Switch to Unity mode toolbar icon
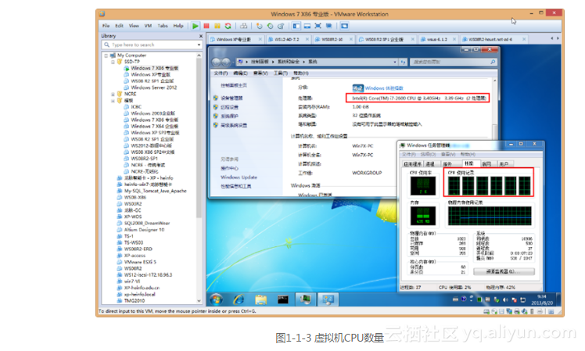The height and width of the screenshot is (351, 585). tap(328, 26)
